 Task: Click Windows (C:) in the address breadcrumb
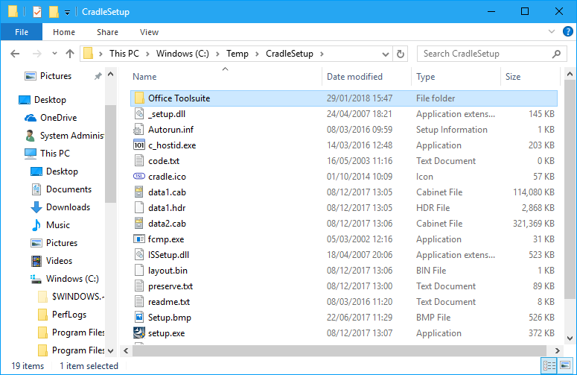point(182,54)
